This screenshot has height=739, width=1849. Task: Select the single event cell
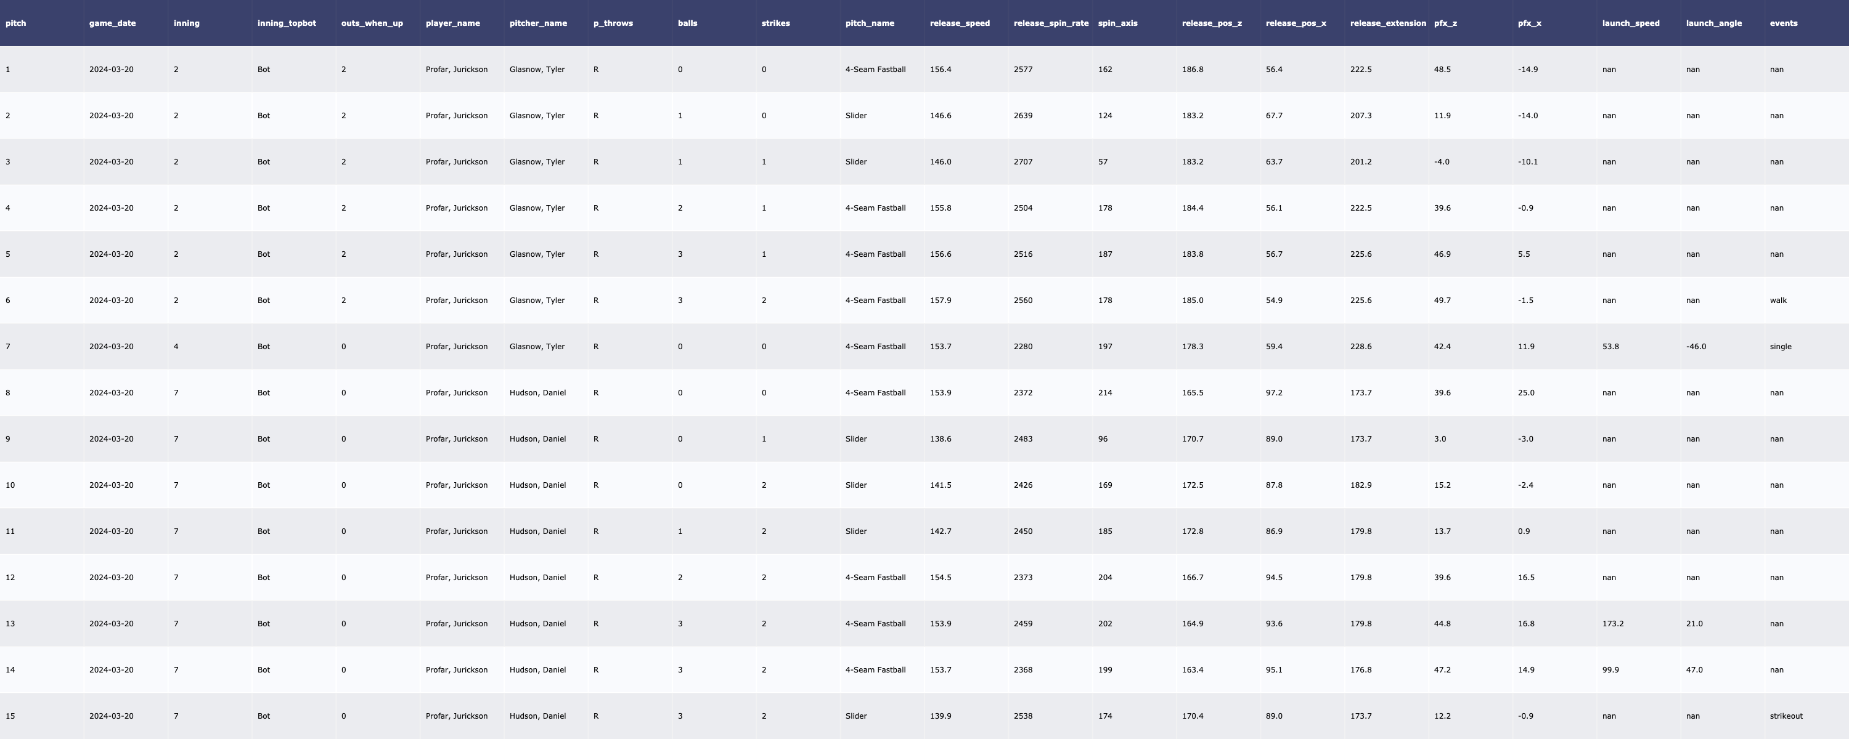click(x=1780, y=347)
